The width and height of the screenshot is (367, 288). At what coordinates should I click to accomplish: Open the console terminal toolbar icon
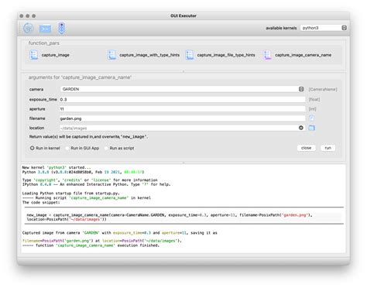(x=45, y=28)
